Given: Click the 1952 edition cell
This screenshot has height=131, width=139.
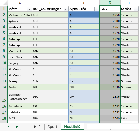Looking at the screenshot, I should click(x=110, y=112).
